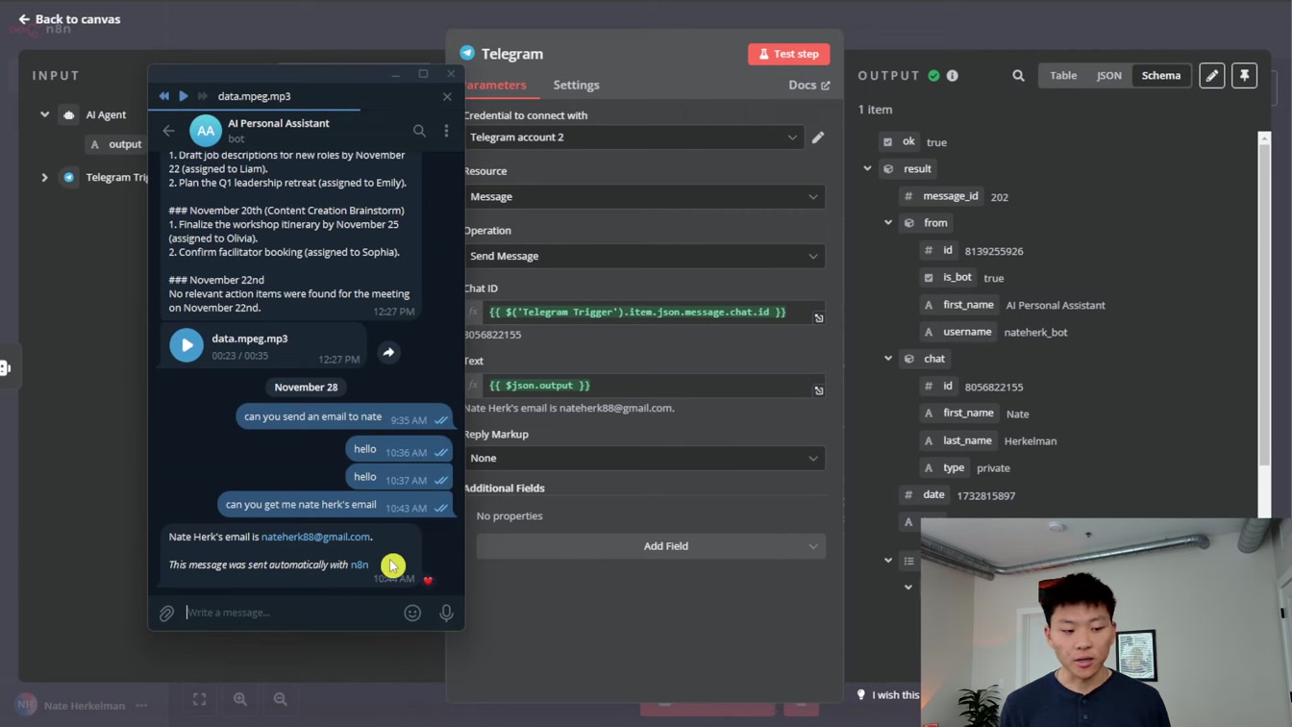Open the Telegram chat options menu

(446, 131)
